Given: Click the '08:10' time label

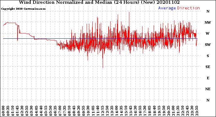Looking at the screenshot, I should coord(69,111).
